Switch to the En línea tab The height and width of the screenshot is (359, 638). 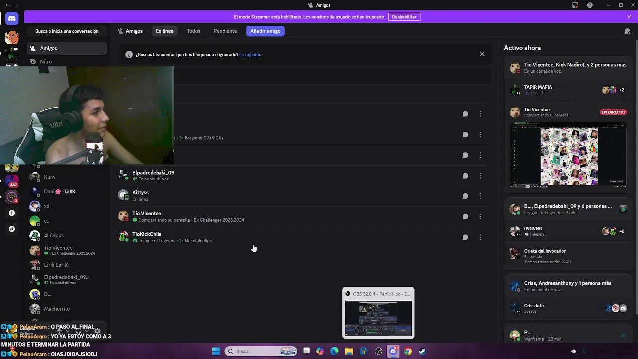point(164,31)
